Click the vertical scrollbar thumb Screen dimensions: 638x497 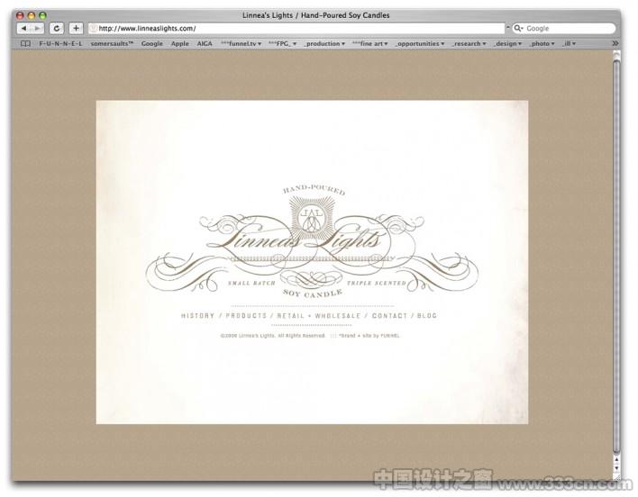617,256
